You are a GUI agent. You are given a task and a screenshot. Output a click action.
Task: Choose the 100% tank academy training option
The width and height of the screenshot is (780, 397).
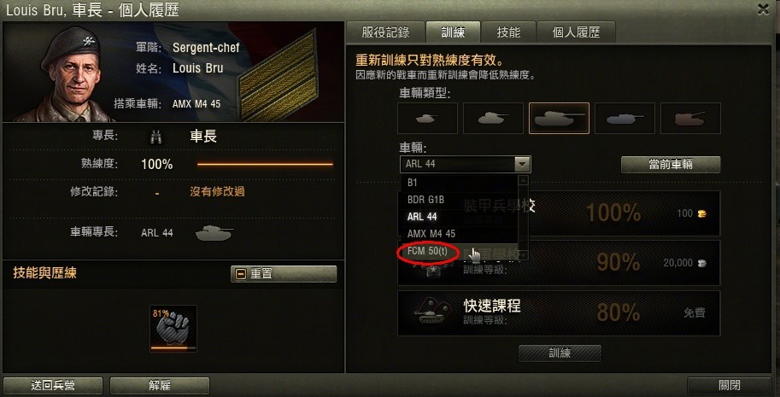click(559, 213)
